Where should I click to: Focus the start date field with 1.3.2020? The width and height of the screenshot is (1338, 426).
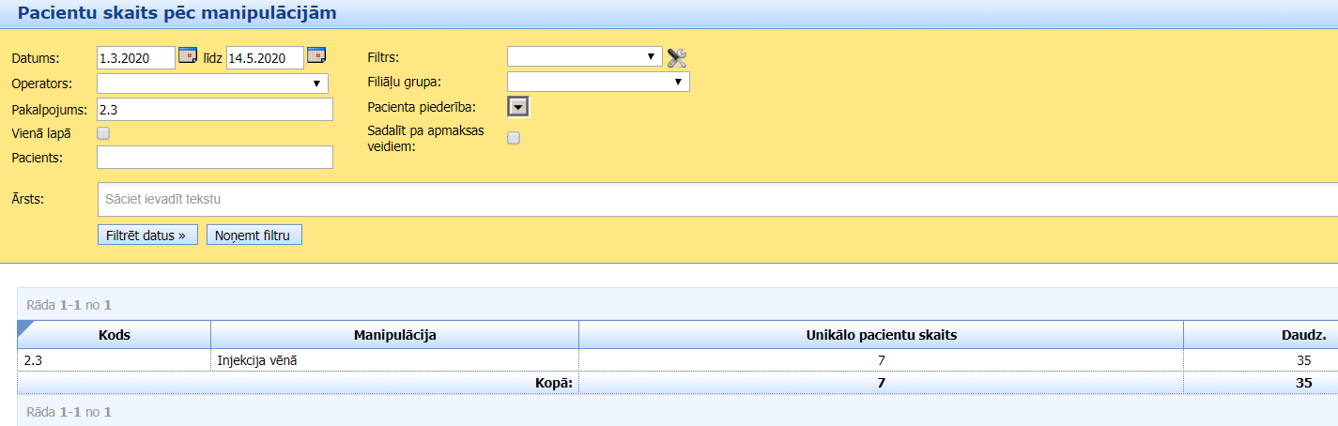click(x=136, y=58)
